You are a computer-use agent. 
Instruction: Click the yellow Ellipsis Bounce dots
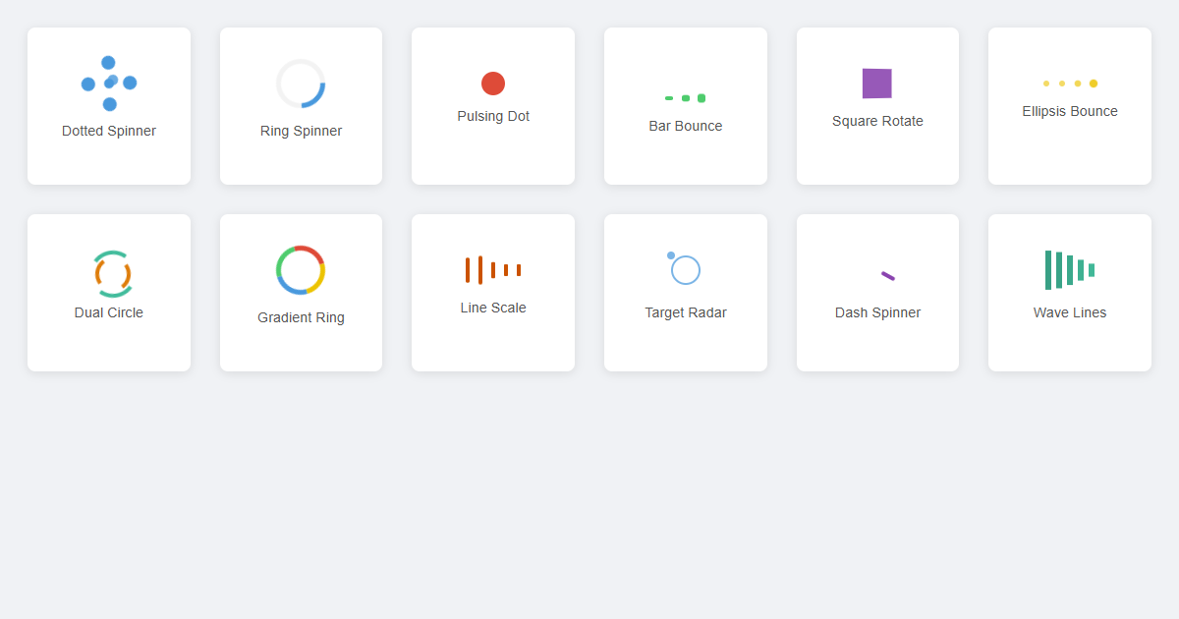tap(1069, 84)
